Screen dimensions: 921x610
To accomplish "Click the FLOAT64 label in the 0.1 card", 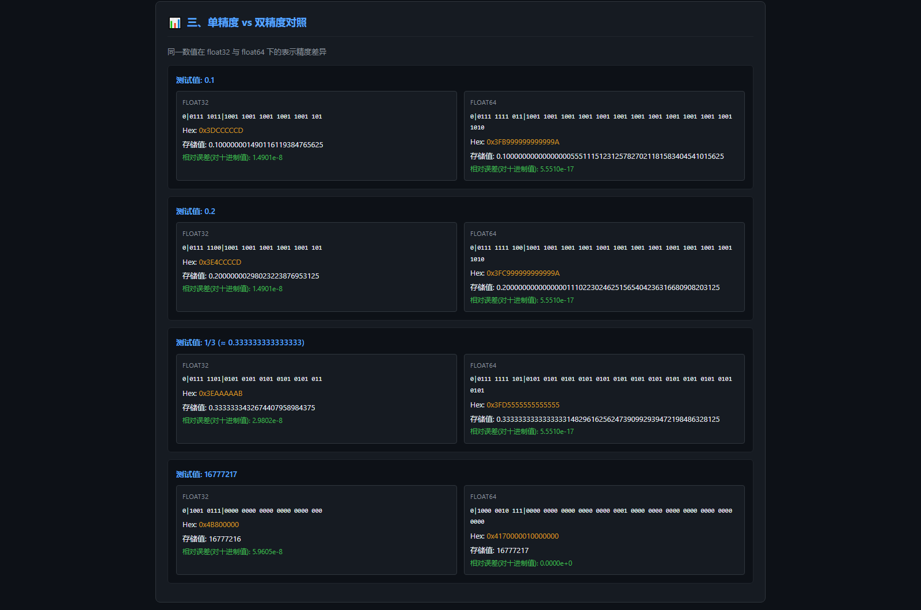I will 483,102.
